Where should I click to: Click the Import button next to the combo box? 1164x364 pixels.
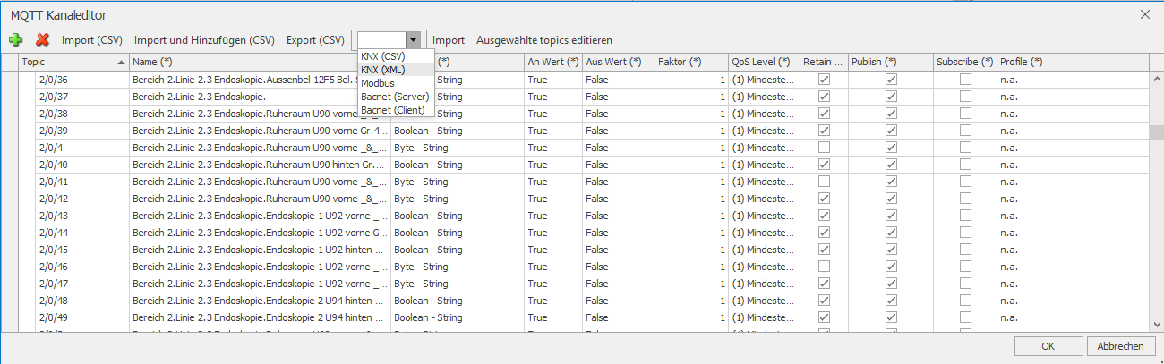pos(449,40)
